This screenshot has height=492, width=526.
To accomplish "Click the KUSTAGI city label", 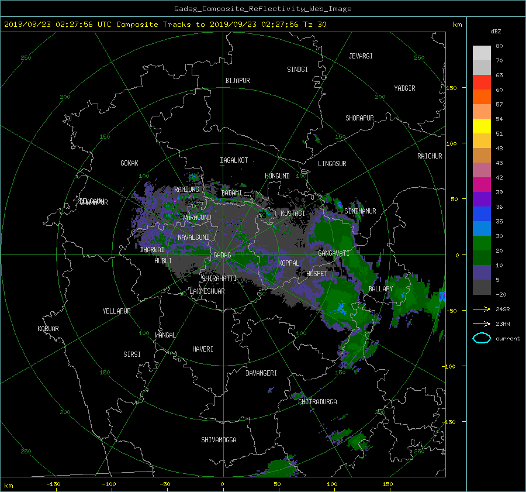I will [293, 214].
